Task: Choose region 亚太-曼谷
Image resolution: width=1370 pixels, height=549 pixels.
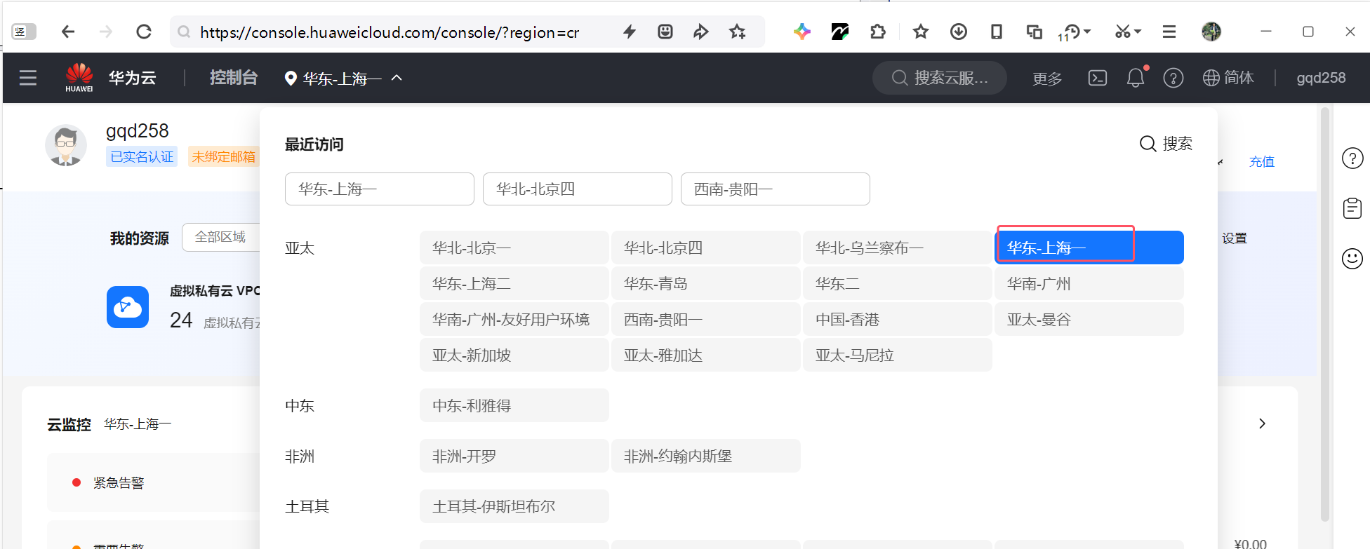Action: [x=1089, y=319]
